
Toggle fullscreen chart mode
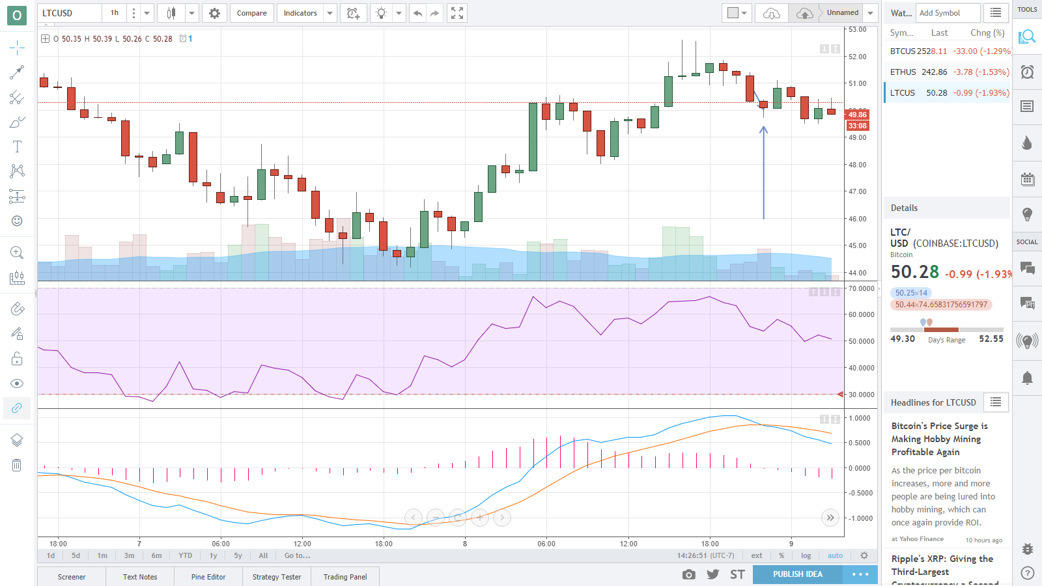pyautogui.click(x=457, y=13)
